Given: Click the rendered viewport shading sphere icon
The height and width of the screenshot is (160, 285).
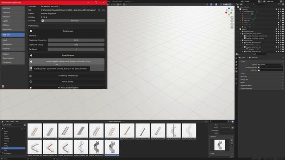Looking at the screenshot, I should (230, 4).
